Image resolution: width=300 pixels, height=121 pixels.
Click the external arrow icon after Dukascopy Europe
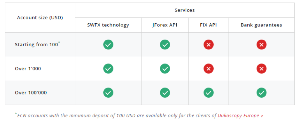(x=262, y=116)
